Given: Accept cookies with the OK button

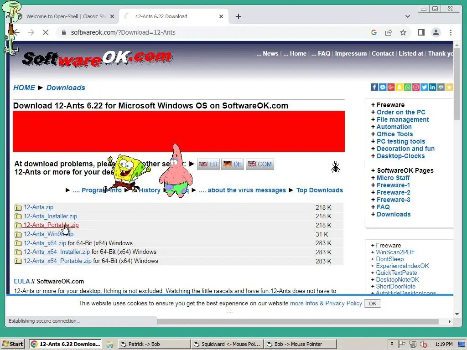Looking at the screenshot, I should (372, 303).
